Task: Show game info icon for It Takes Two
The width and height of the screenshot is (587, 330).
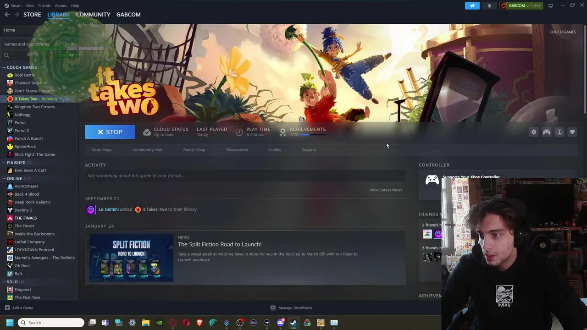Action: coord(559,132)
